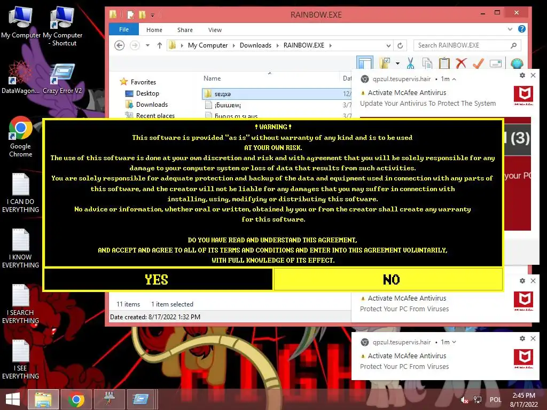Go up one folder level
This screenshot has height=410, width=547.
click(x=159, y=45)
